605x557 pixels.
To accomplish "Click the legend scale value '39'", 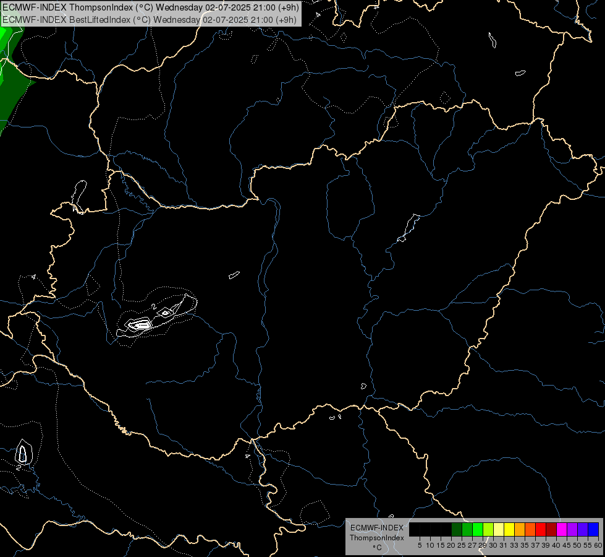I will click(x=546, y=545).
